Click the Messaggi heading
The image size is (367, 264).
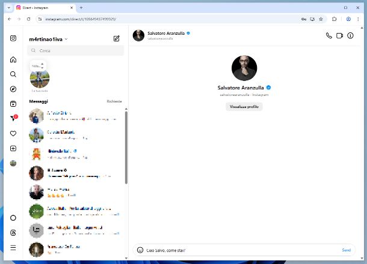[x=39, y=101]
